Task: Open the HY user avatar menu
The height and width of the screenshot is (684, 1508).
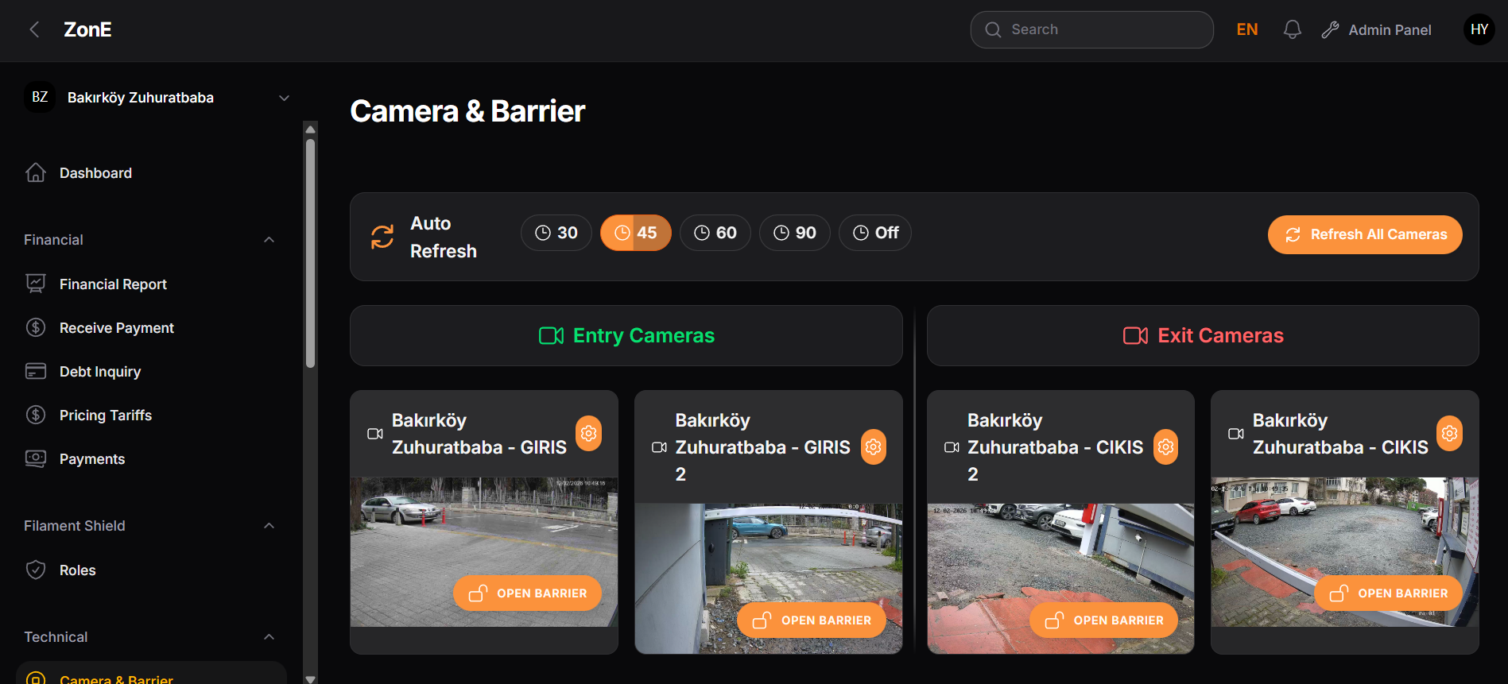Action: 1479,29
